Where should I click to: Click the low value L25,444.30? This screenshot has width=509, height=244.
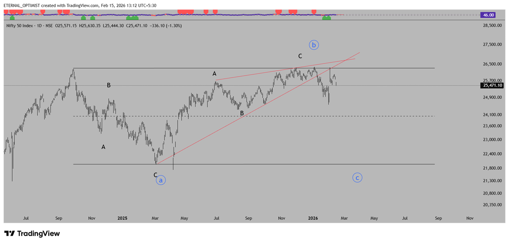pyautogui.click(x=113, y=26)
